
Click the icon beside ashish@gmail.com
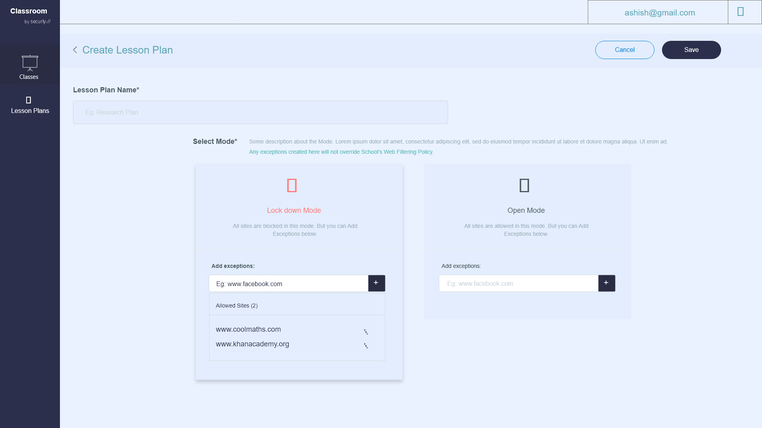coord(740,12)
